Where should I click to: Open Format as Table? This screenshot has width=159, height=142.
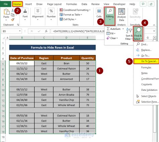[x=71, y=15]
